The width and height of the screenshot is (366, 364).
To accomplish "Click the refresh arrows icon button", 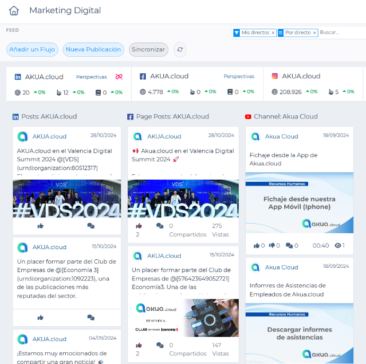I will 180,49.
